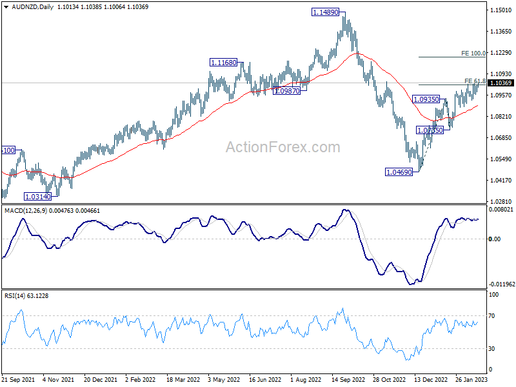Click the 3 May 2022 date label

[x=224, y=380]
